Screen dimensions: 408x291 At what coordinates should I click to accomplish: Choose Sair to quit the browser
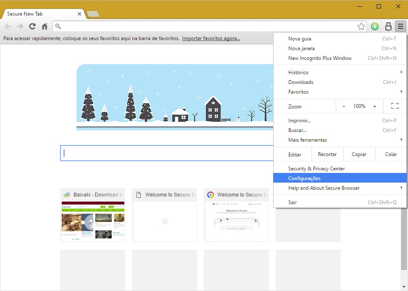pyautogui.click(x=340, y=202)
